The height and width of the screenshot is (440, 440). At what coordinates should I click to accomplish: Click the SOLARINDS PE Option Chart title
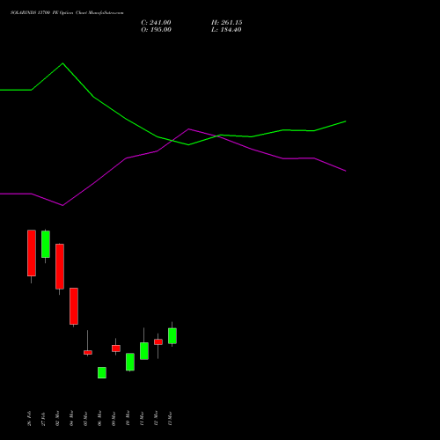pyautogui.click(x=67, y=13)
